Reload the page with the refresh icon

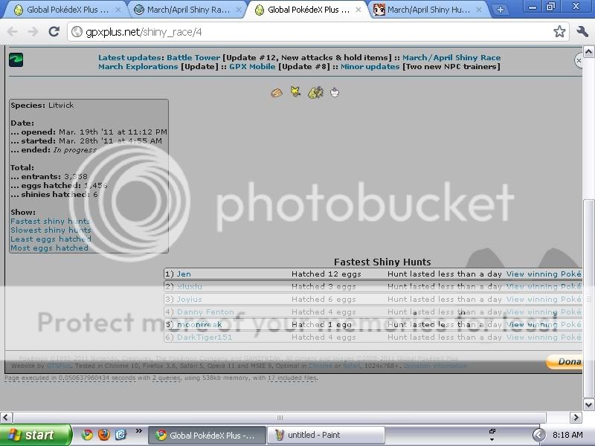[x=53, y=33]
